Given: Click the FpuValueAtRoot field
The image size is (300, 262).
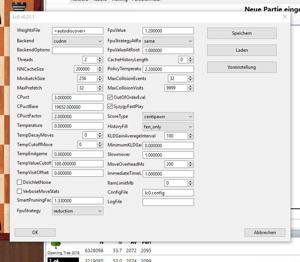Looking at the screenshot, I should pos(168,50).
